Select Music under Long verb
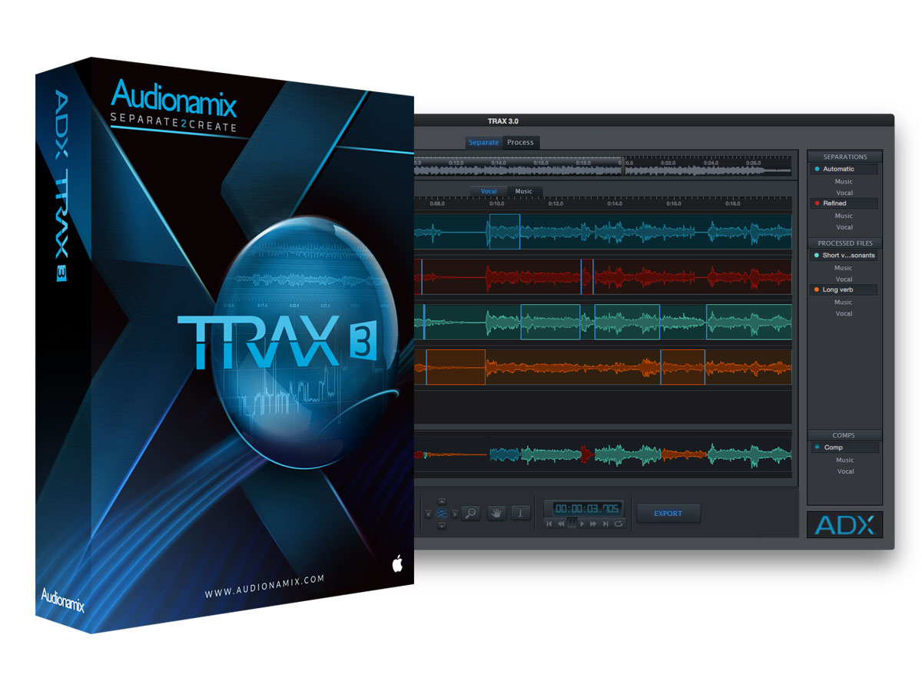The image size is (922, 691). pyautogui.click(x=844, y=303)
